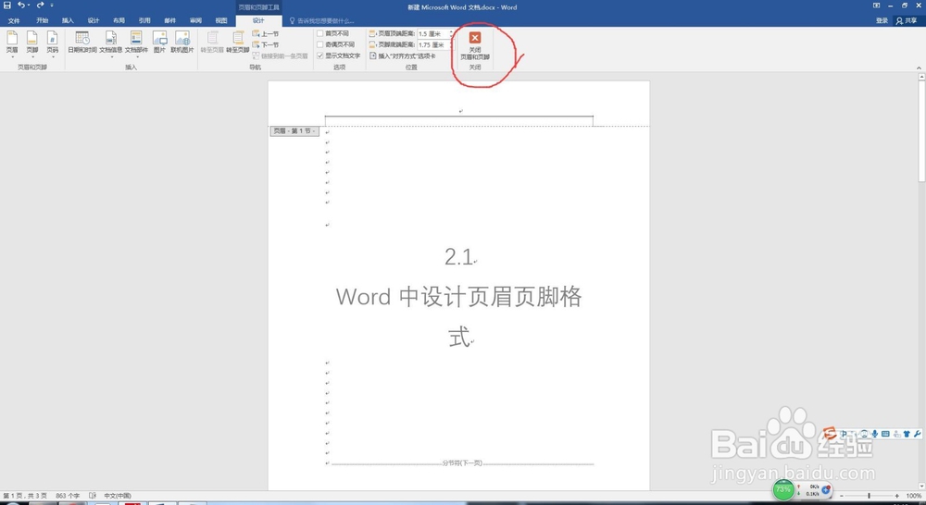Click the vertical scrollbar thumb
Viewport: 926px width, 505px height.
pyautogui.click(x=921, y=131)
